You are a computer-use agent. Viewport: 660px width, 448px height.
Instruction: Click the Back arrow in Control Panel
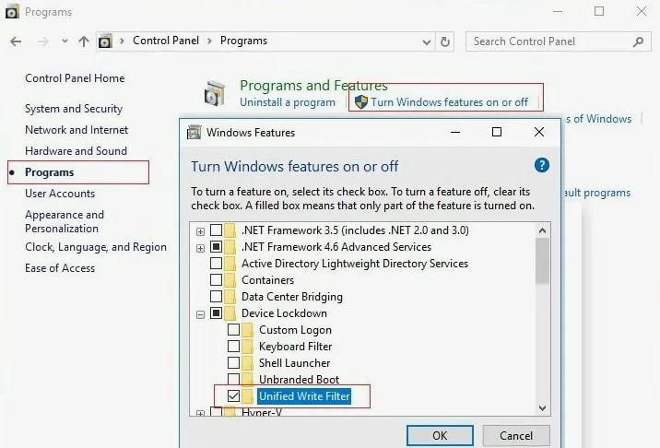(x=16, y=41)
